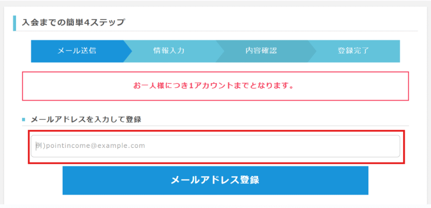Viewport: 431px width, 208px height.
Task: Click the 入会までの簡単4ステップ heading
Action: pyautogui.click(x=73, y=22)
